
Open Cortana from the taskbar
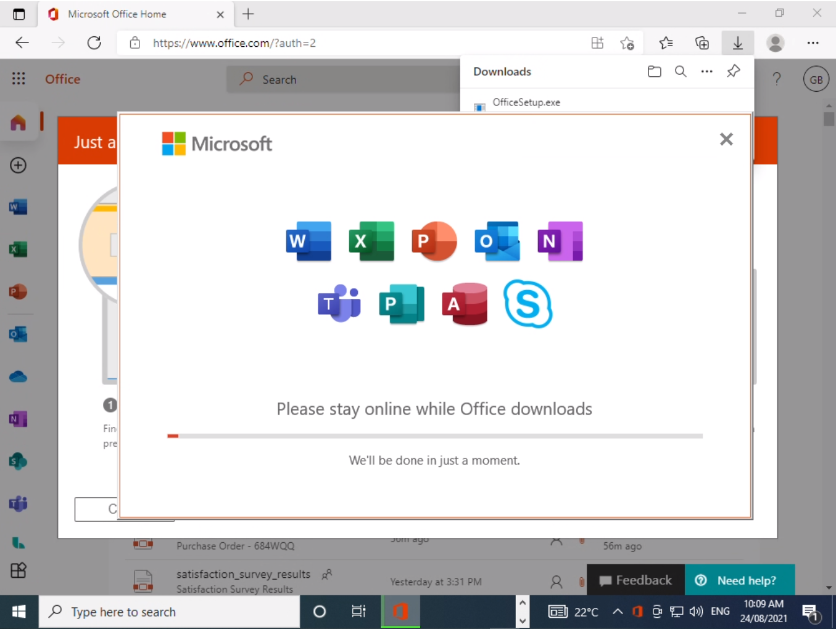click(320, 612)
